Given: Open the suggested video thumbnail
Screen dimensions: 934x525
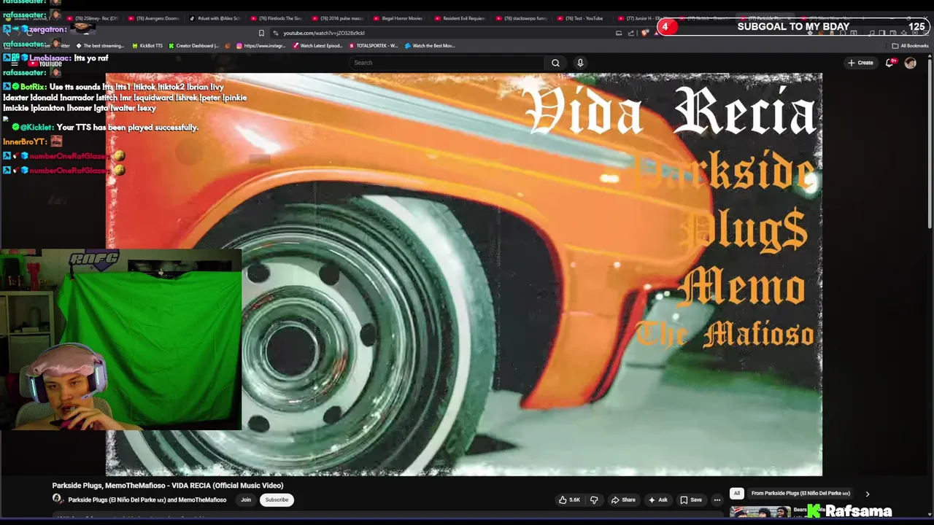Looking at the screenshot, I should (x=760, y=513).
